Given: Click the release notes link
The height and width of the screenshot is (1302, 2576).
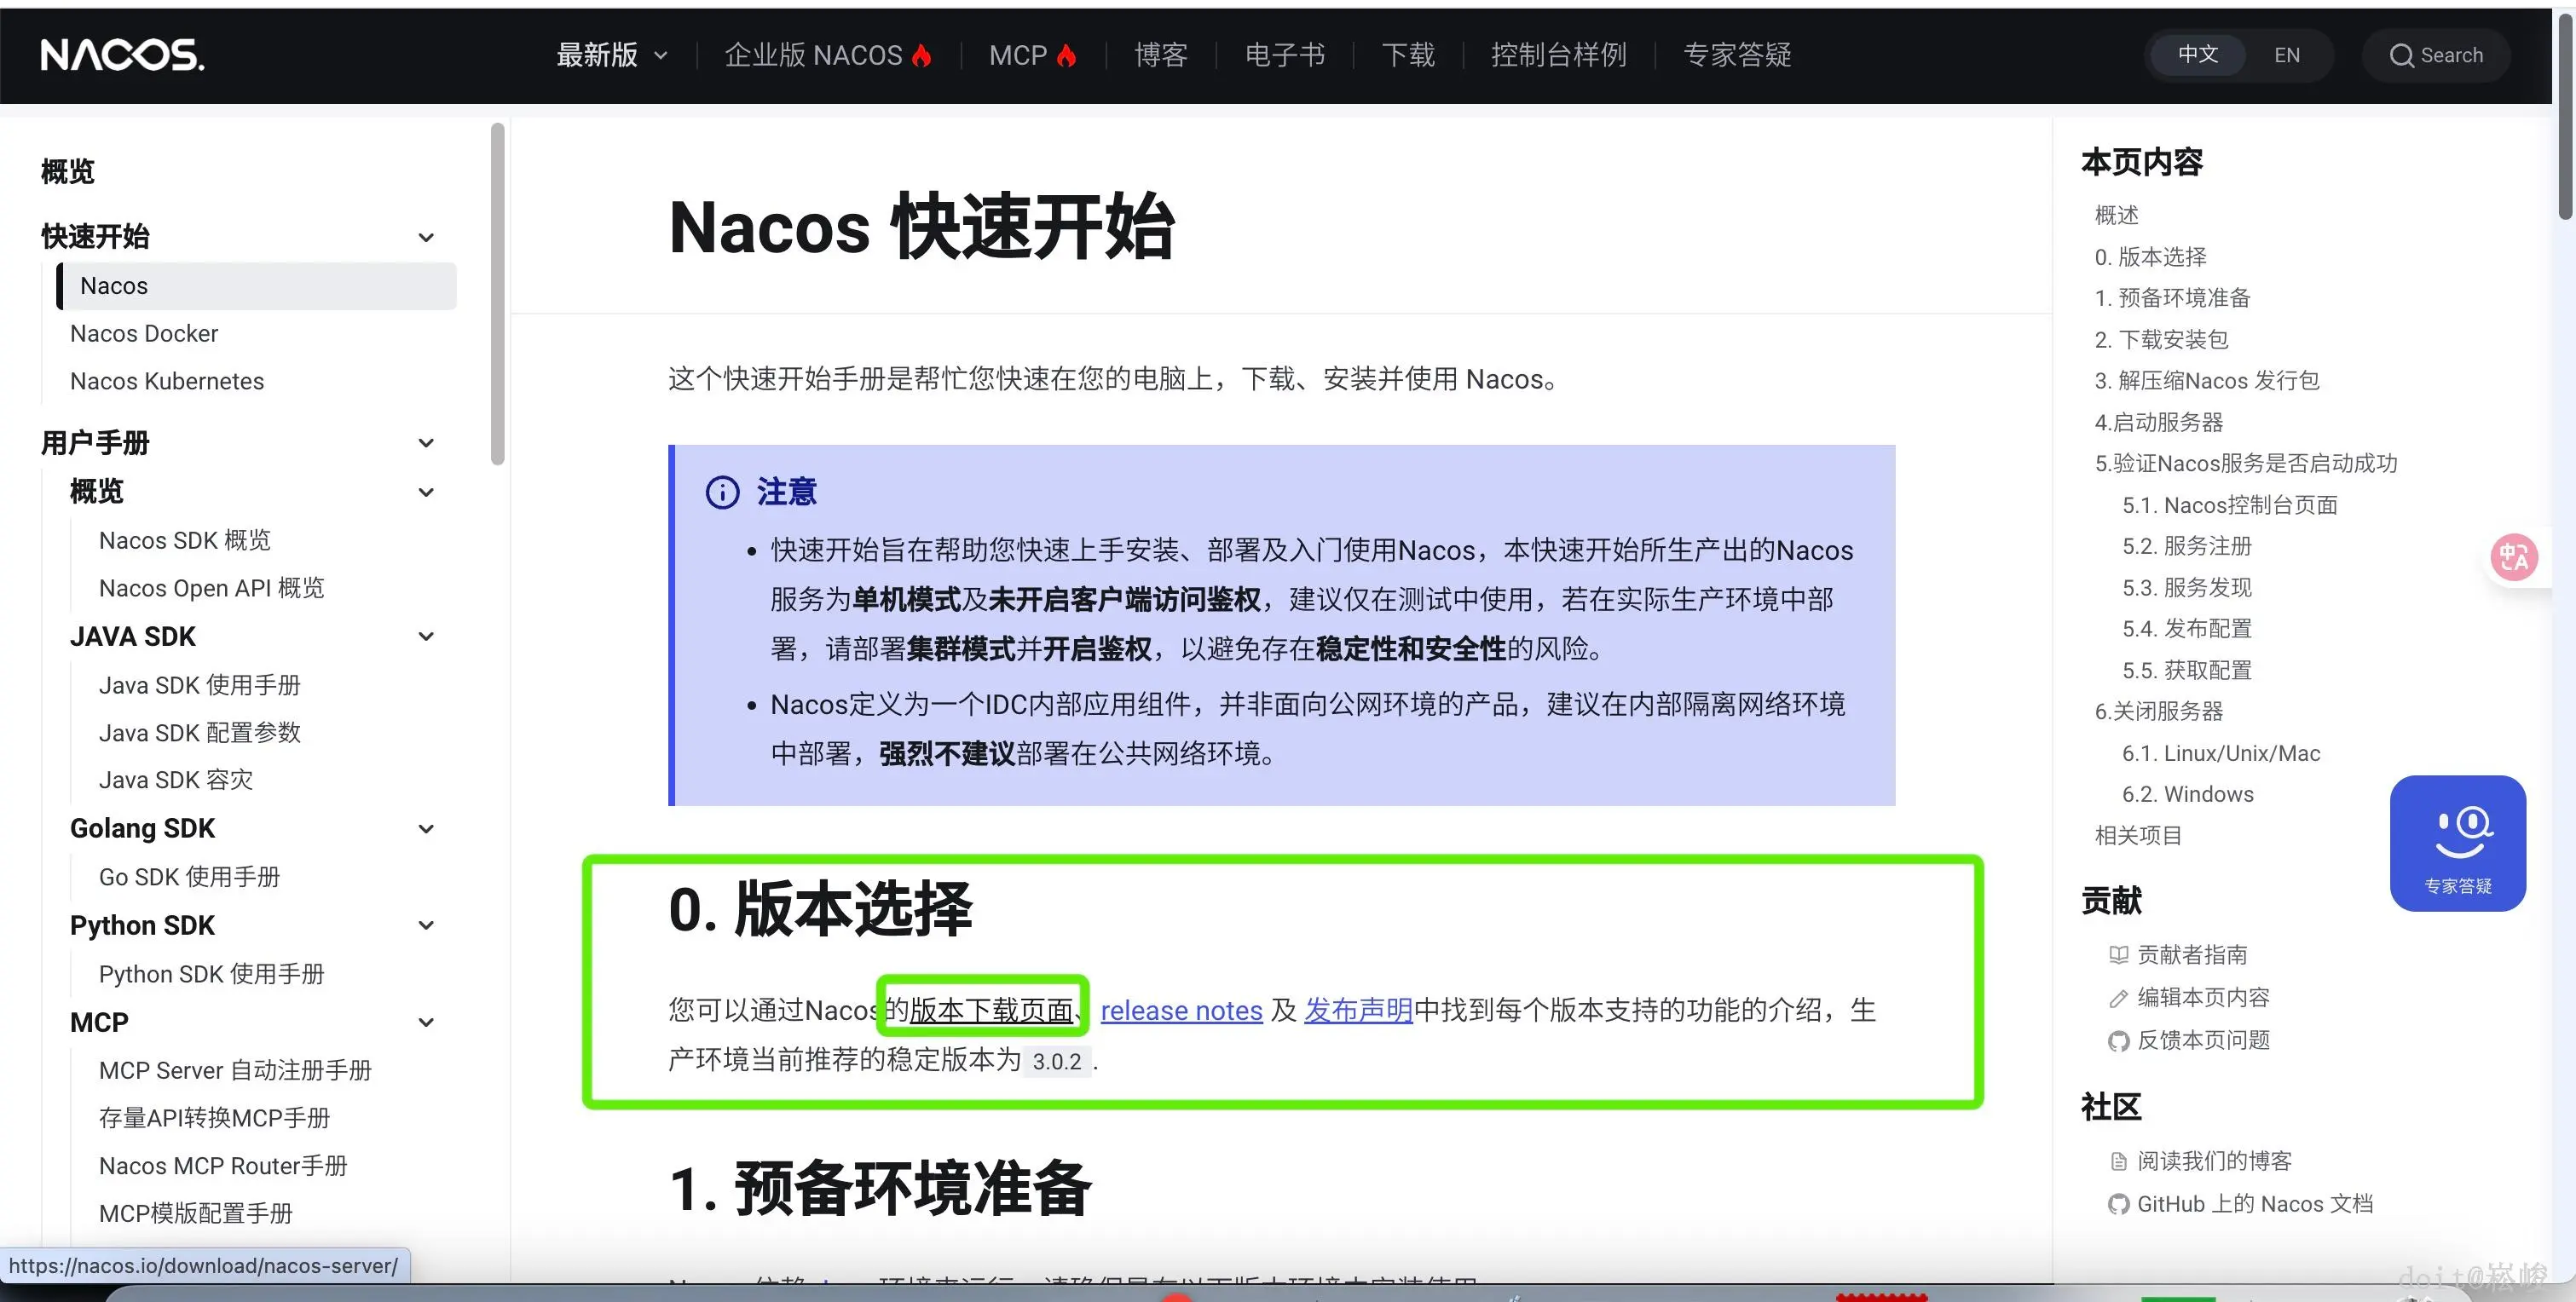Looking at the screenshot, I should [1180, 1010].
